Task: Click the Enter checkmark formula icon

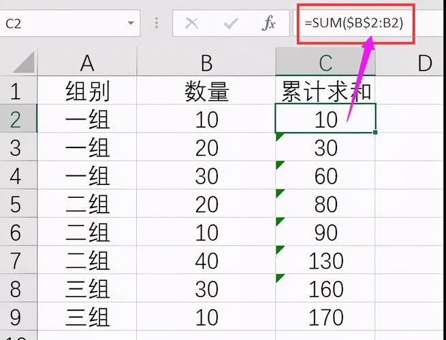Action: tap(231, 23)
